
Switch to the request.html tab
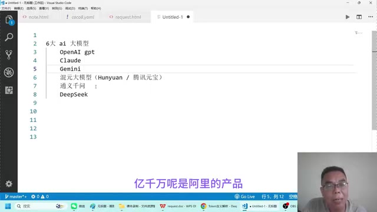(x=128, y=17)
